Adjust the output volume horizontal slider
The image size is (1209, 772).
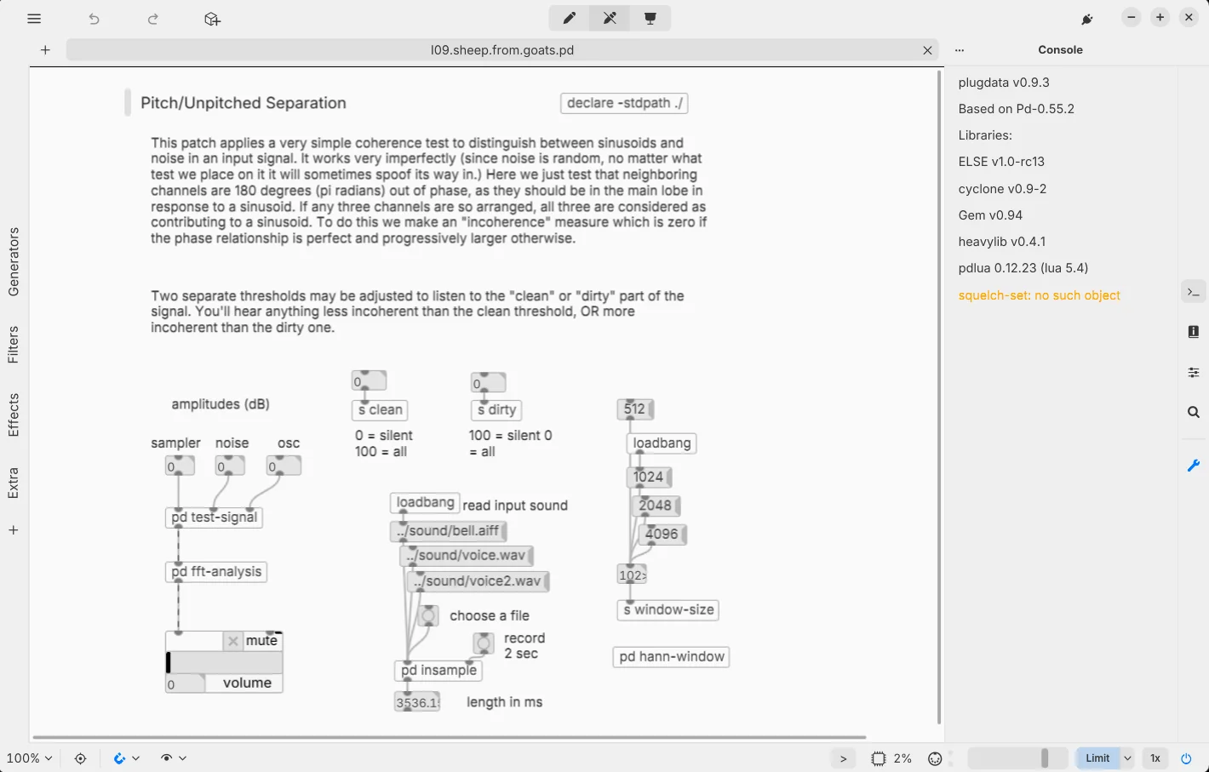pos(224,662)
